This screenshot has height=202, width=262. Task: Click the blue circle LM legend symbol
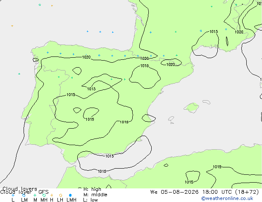coord(24,195)
